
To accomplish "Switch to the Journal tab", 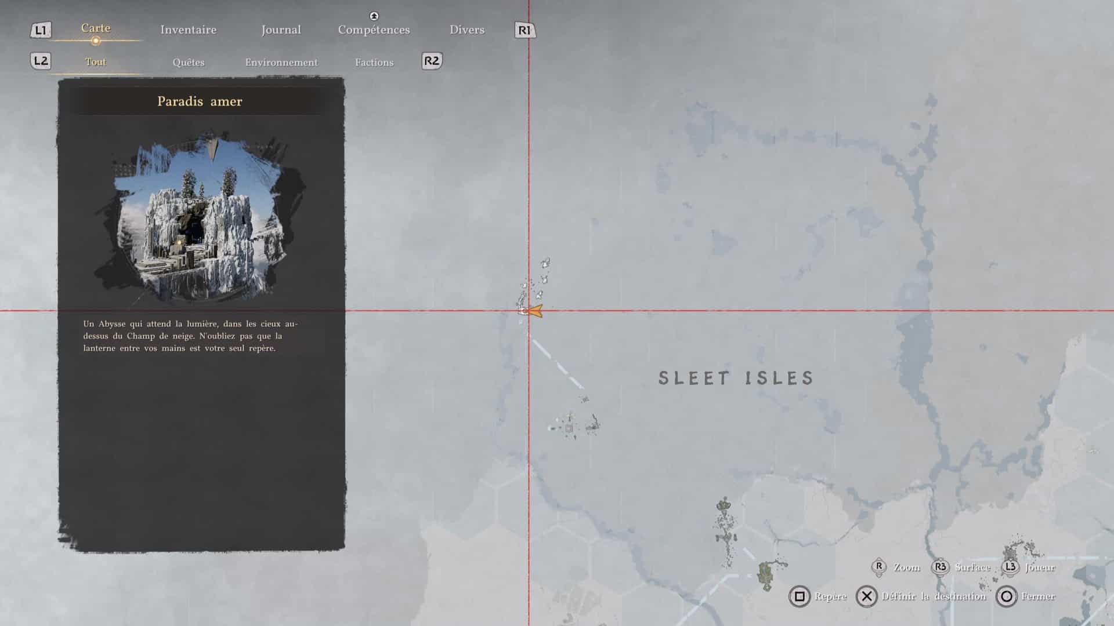I will [x=281, y=30].
